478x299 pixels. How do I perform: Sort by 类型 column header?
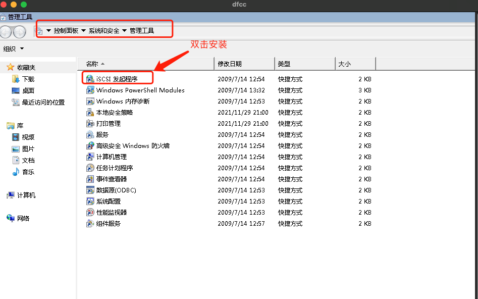305,64
